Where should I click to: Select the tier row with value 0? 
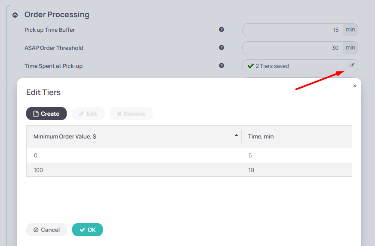pyautogui.click(x=189, y=155)
